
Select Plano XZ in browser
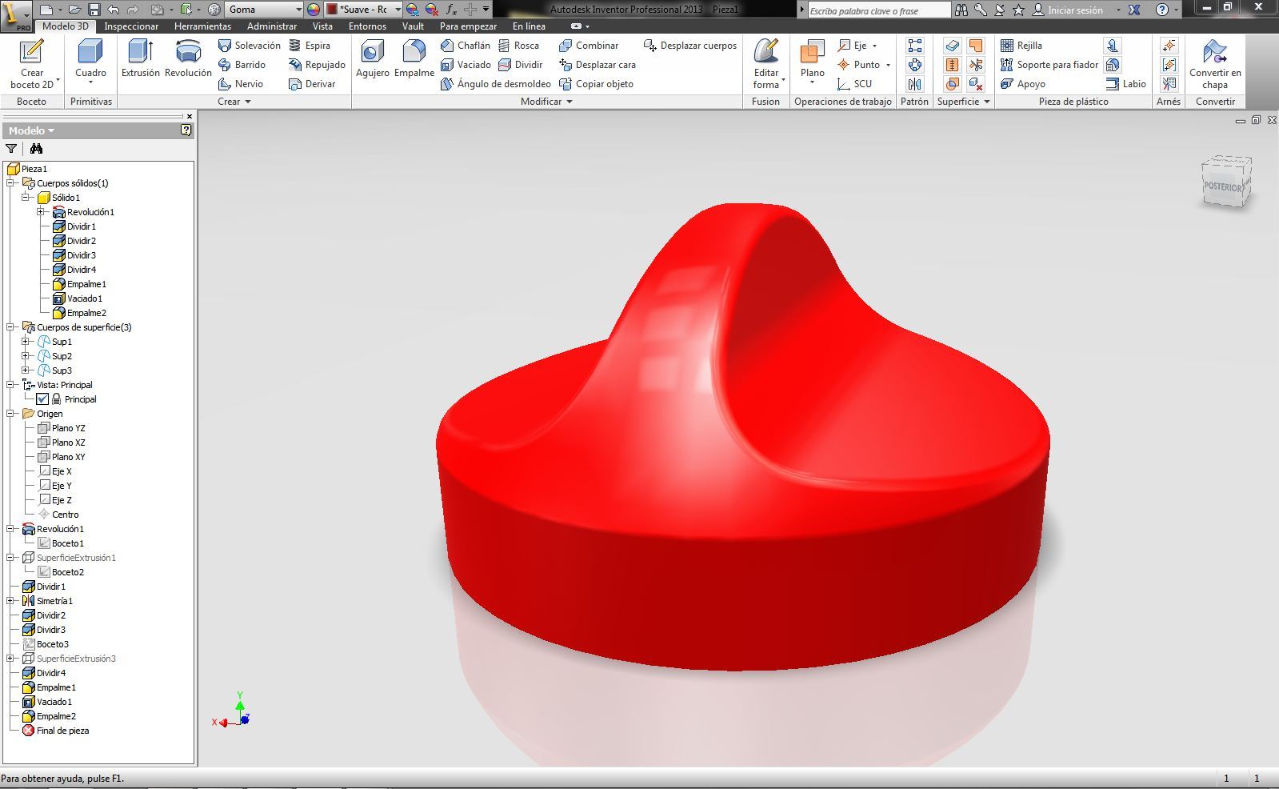[x=62, y=443]
